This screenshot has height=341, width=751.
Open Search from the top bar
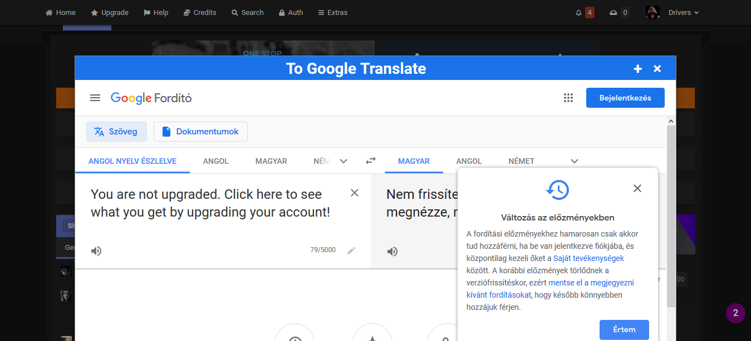pos(248,12)
